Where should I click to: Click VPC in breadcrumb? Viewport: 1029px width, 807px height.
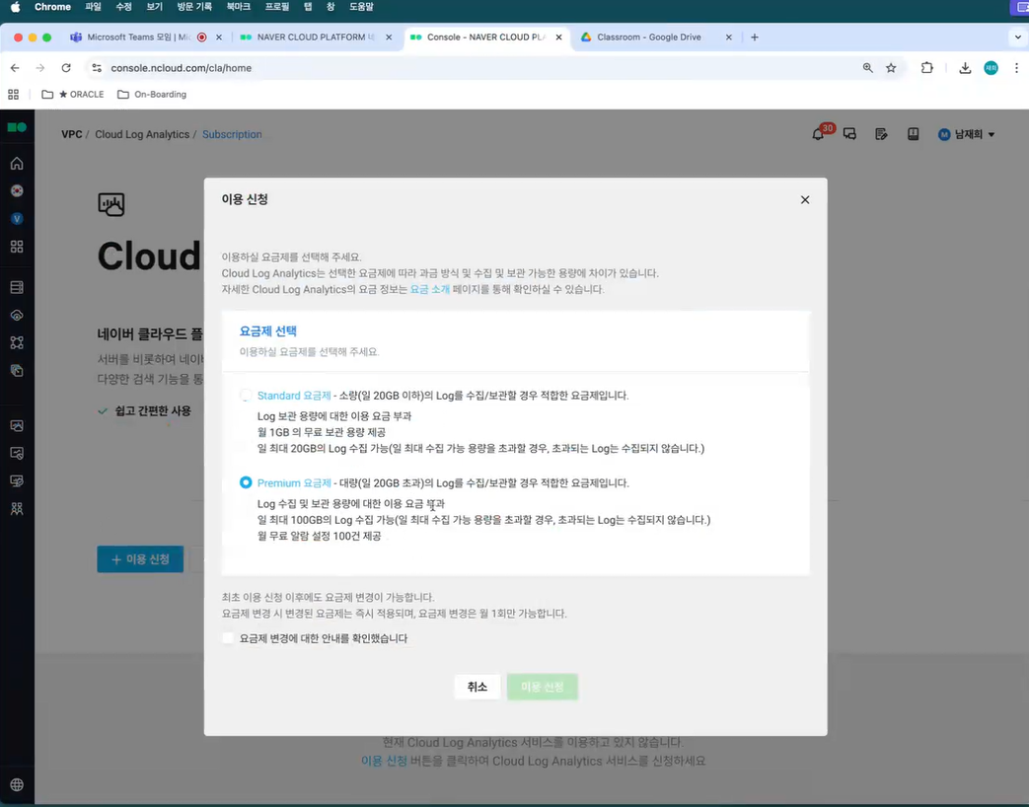pos(72,134)
